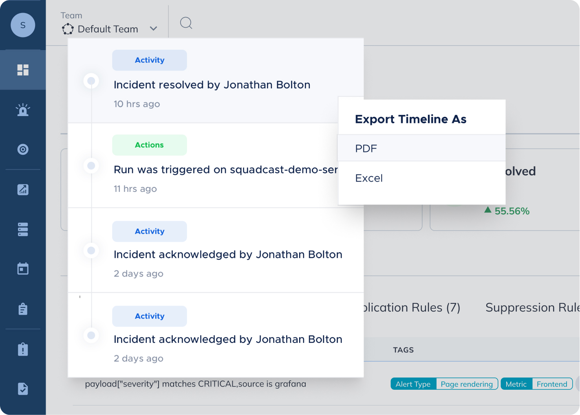The height and width of the screenshot is (415, 580).
Task: Click the search magnifier icon
Action: (186, 23)
